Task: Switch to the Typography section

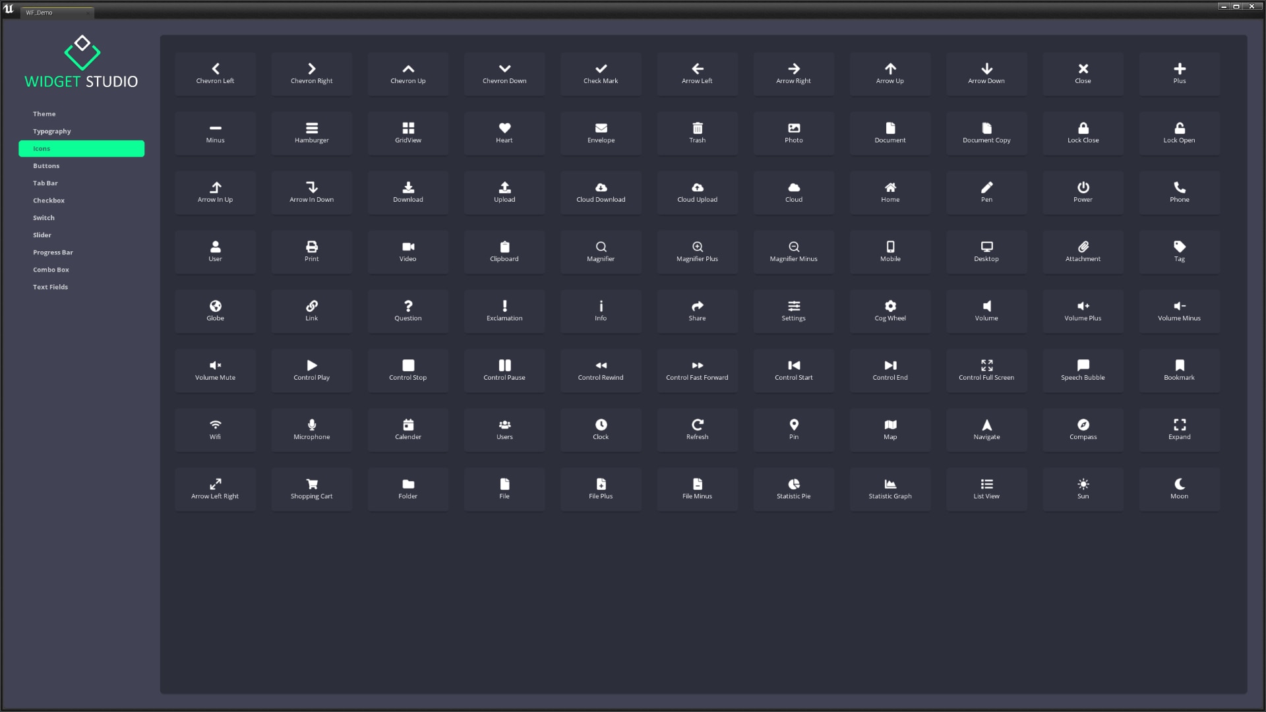Action: coord(52,131)
